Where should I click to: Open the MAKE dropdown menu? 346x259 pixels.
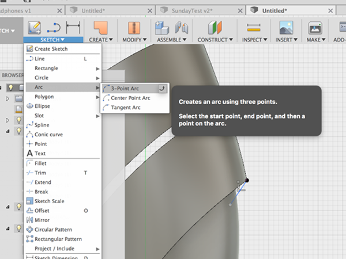[316, 40]
